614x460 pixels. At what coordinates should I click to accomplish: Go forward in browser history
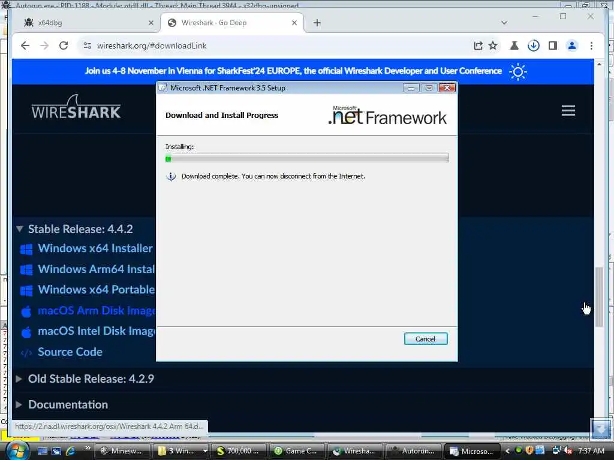click(x=44, y=46)
